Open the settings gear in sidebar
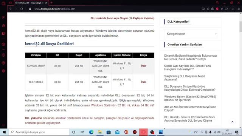 pyautogui.click(x=3, y=71)
